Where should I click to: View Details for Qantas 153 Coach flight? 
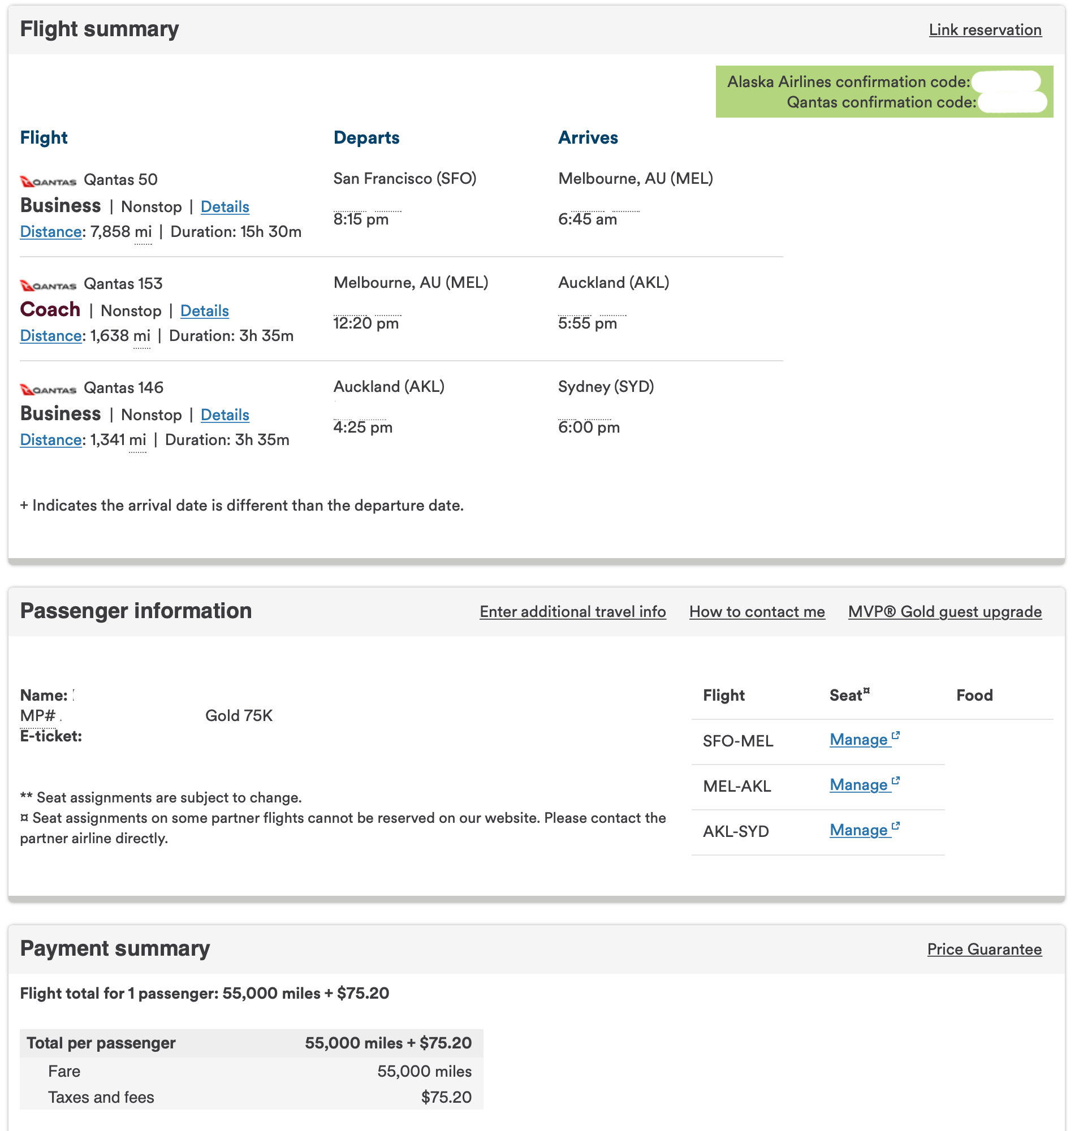(205, 311)
